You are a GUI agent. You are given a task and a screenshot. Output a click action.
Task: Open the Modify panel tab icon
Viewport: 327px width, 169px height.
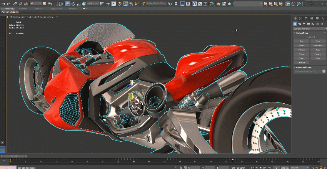coord(300,18)
